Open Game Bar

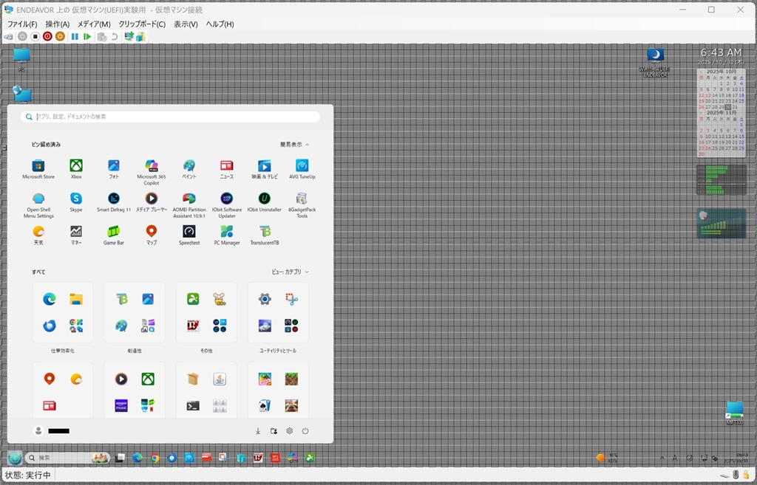coord(114,235)
